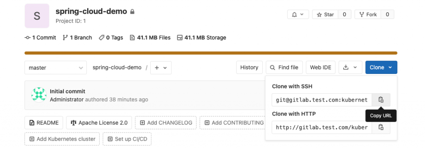The width and height of the screenshot is (425, 149).
Task: Collapse the blue Clone dropdown
Action: (x=381, y=67)
